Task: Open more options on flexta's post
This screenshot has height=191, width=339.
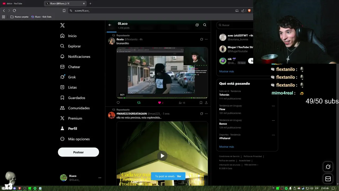Action: pyautogui.click(x=206, y=39)
